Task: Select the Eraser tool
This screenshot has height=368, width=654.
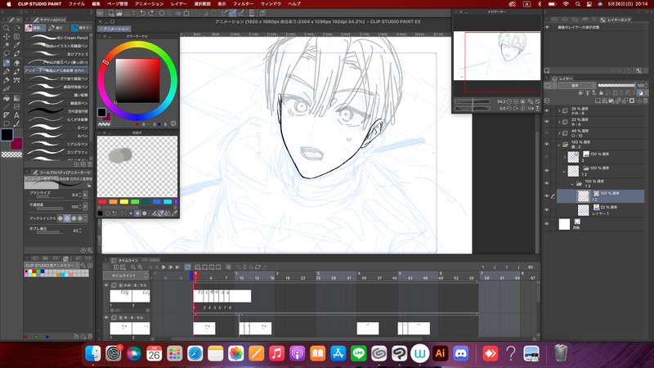Action: coord(16,63)
